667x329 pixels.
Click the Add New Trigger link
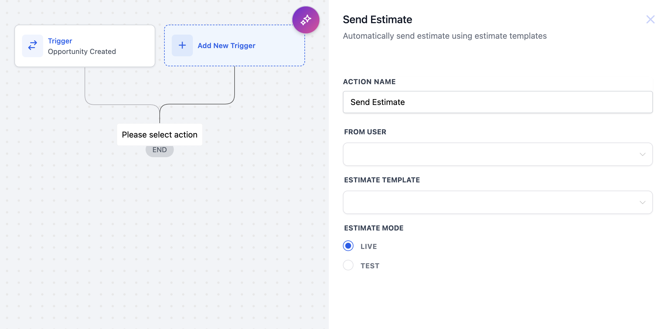(226, 46)
